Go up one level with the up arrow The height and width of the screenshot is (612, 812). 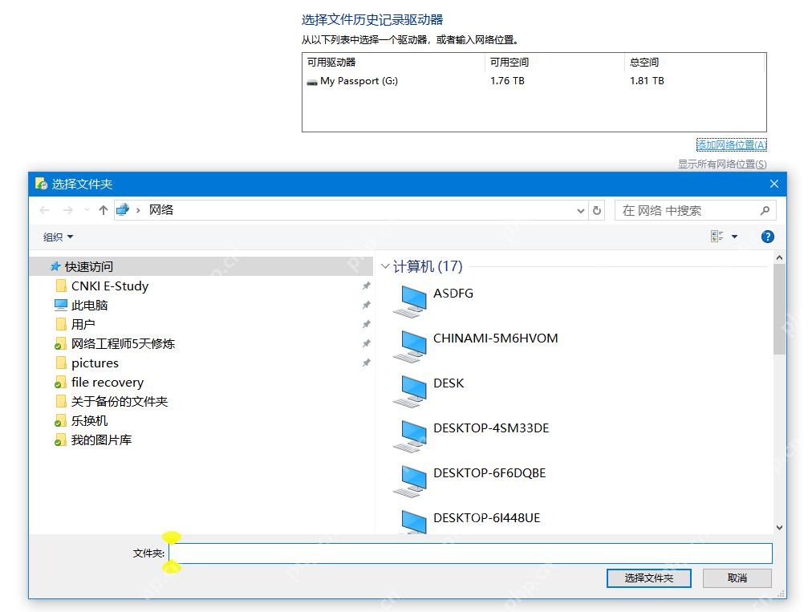pos(104,210)
